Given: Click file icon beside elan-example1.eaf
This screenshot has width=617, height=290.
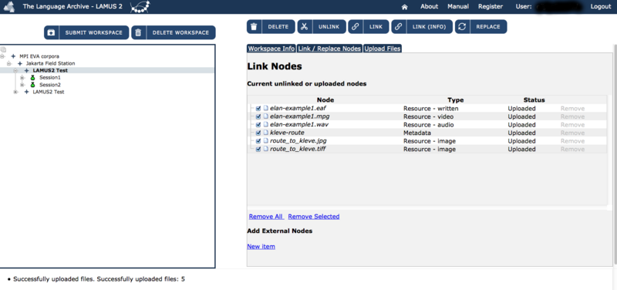Looking at the screenshot, I should tap(265, 108).
